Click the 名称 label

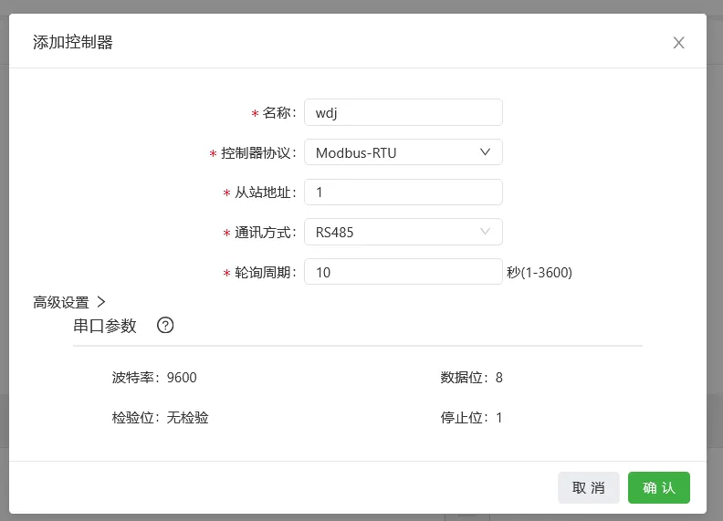tap(278, 113)
